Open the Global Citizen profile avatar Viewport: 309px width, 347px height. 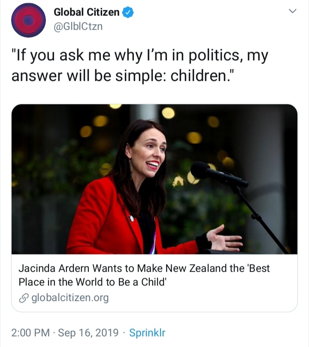point(28,20)
